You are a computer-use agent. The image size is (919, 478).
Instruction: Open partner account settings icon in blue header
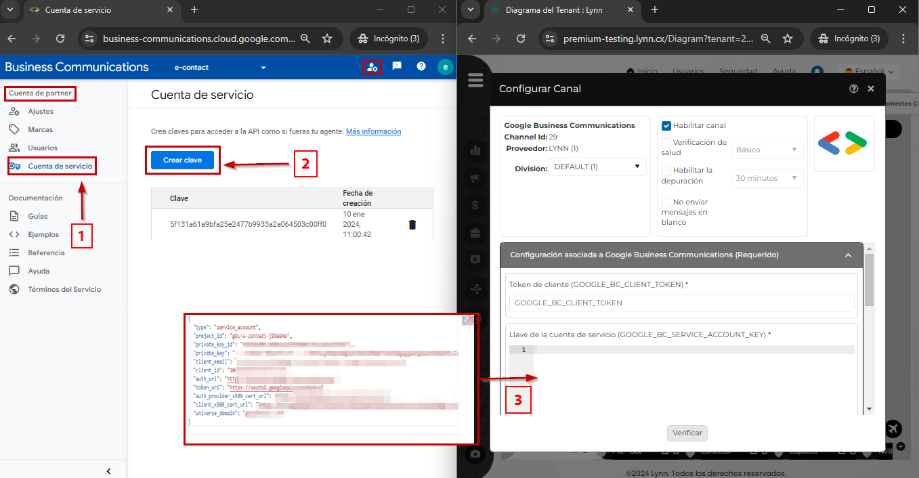point(372,66)
